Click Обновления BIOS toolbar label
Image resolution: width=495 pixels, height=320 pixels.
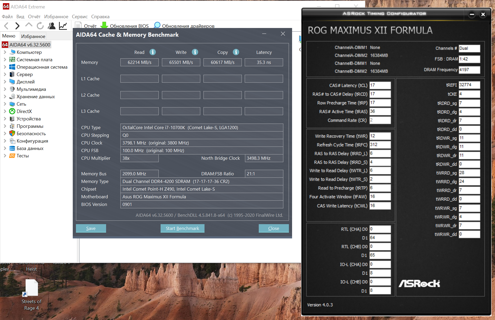tap(129, 26)
